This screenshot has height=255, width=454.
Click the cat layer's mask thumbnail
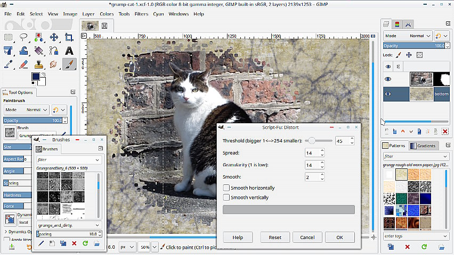pos(442,79)
